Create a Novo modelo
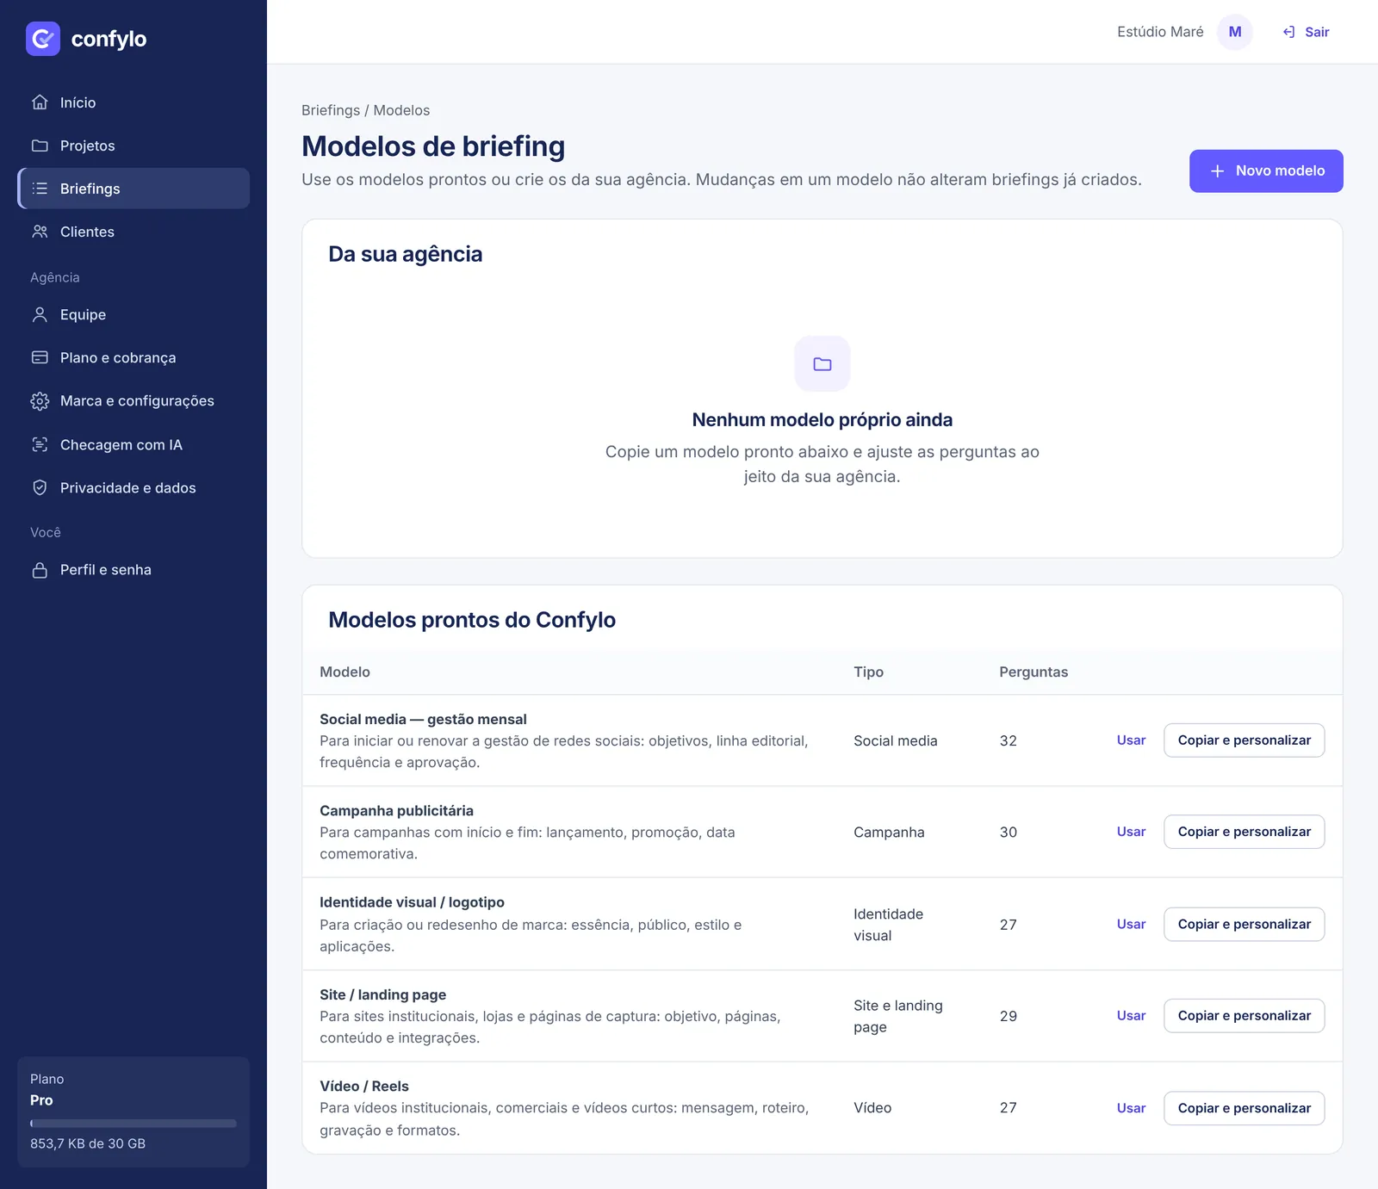Image resolution: width=1378 pixels, height=1189 pixels. [1266, 171]
